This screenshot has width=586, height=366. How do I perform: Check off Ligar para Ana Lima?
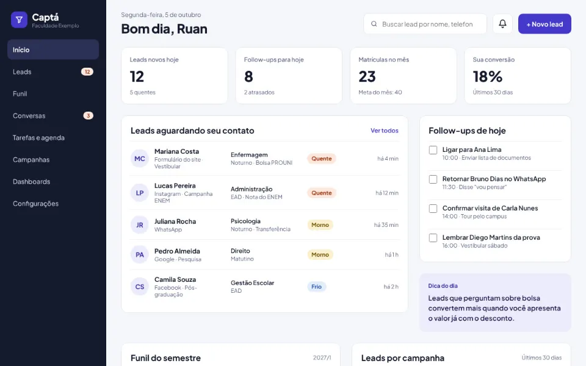[433, 150]
